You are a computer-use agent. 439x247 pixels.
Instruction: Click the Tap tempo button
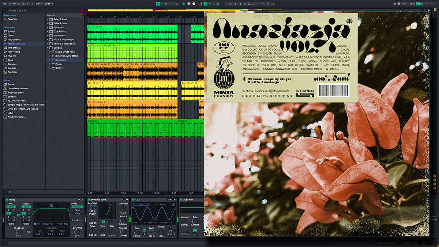[x=4, y=4]
